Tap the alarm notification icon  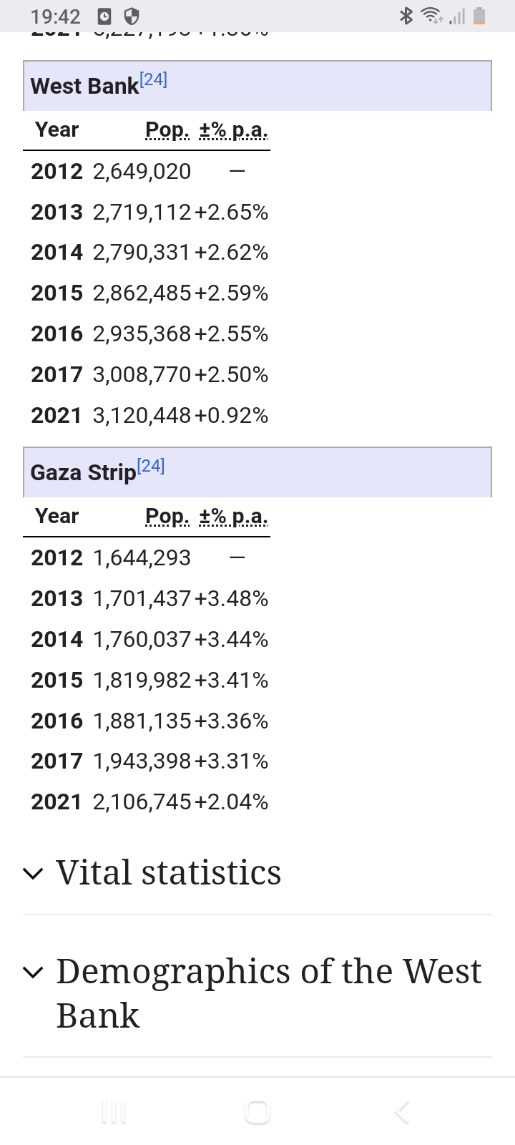click(x=104, y=16)
